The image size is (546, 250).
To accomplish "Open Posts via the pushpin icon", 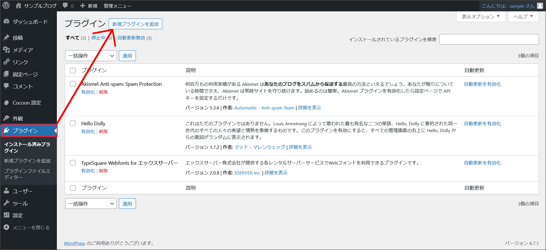I will 7,37.
